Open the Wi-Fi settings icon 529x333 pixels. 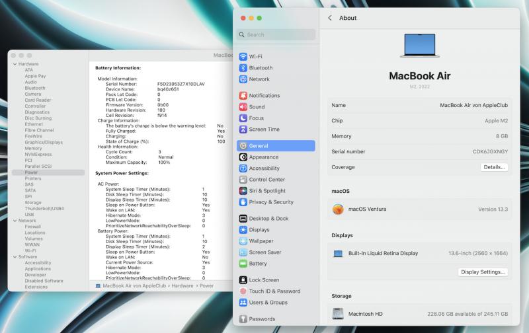pos(243,57)
